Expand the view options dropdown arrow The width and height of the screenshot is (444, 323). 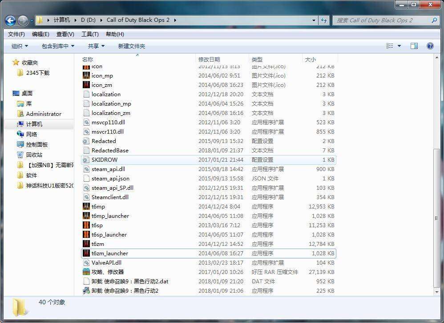pos(399,46)
